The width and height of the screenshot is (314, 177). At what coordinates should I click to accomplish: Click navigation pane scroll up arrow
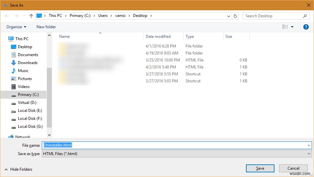[49, 35]
